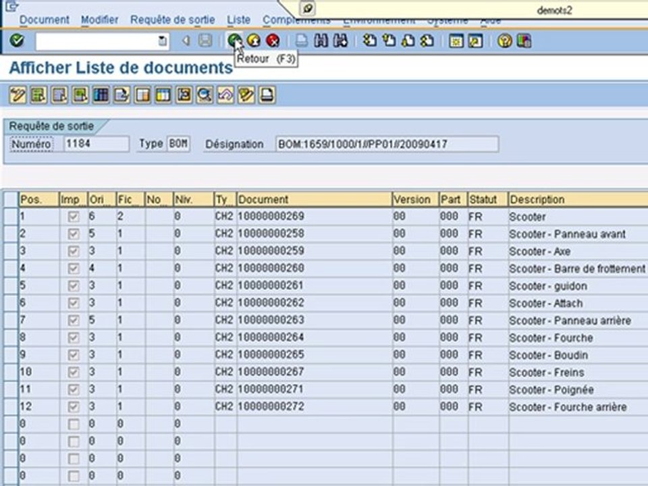Toggle Imp checkbox for the Scooter - Freins row
The image size is (648, 486).
(74, 372)
